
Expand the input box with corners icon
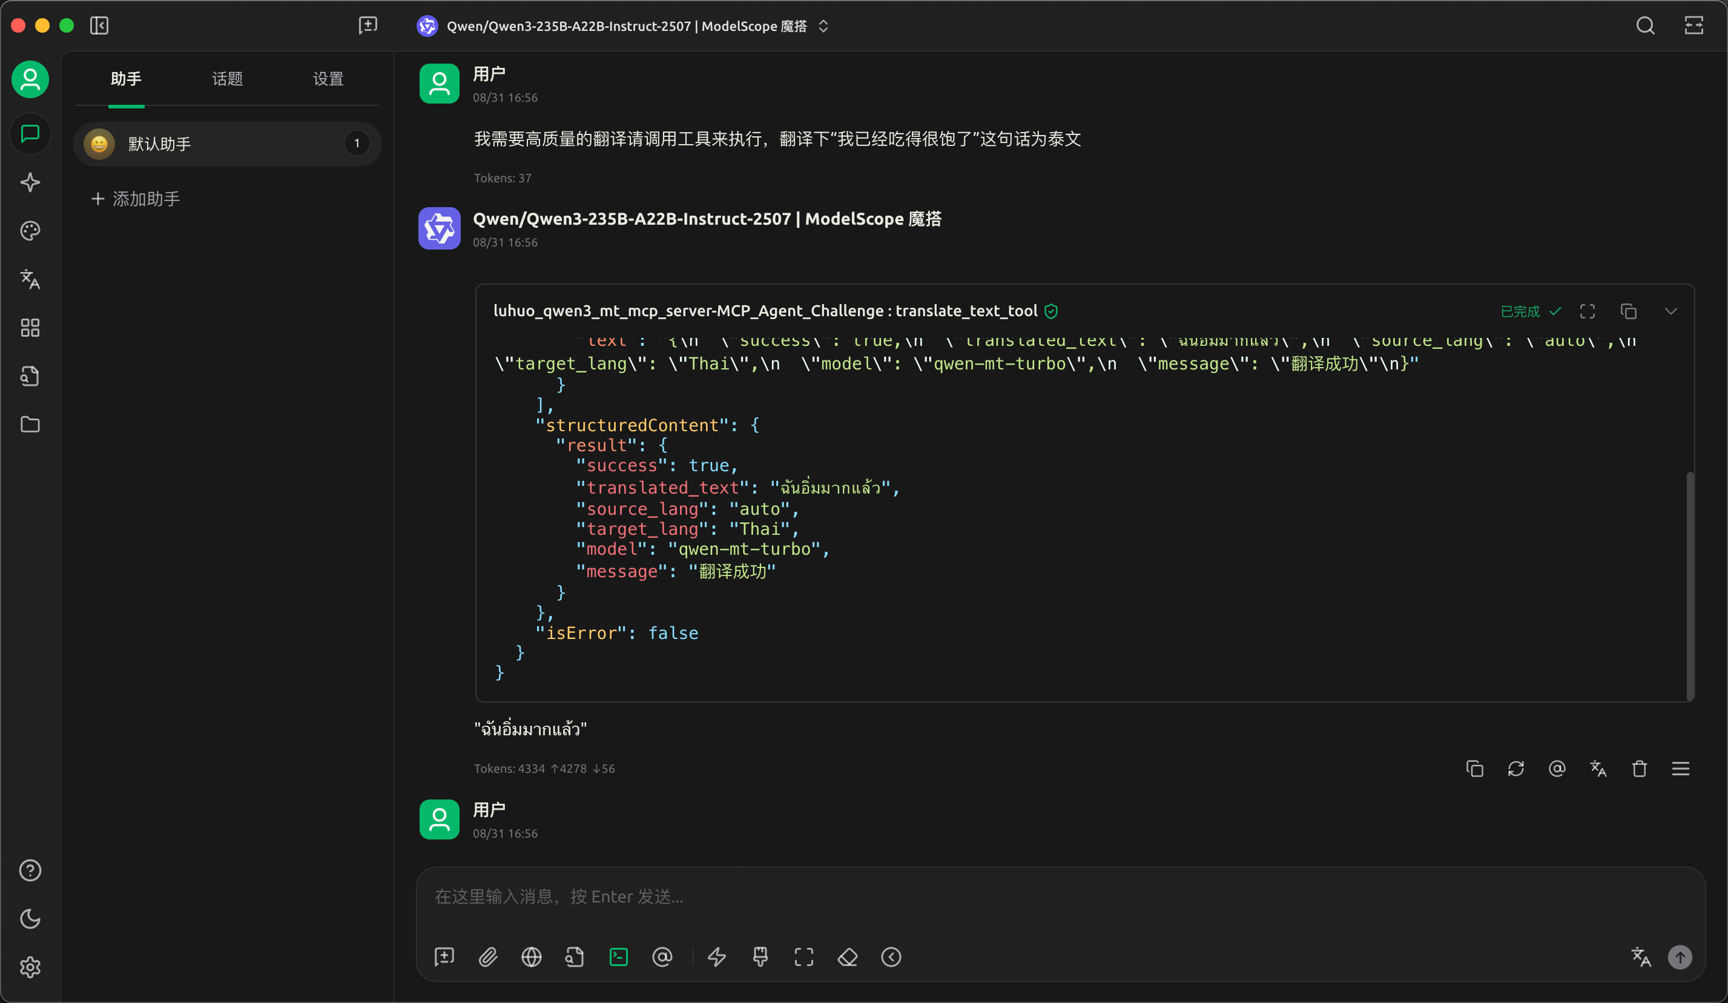click(803, 957)
